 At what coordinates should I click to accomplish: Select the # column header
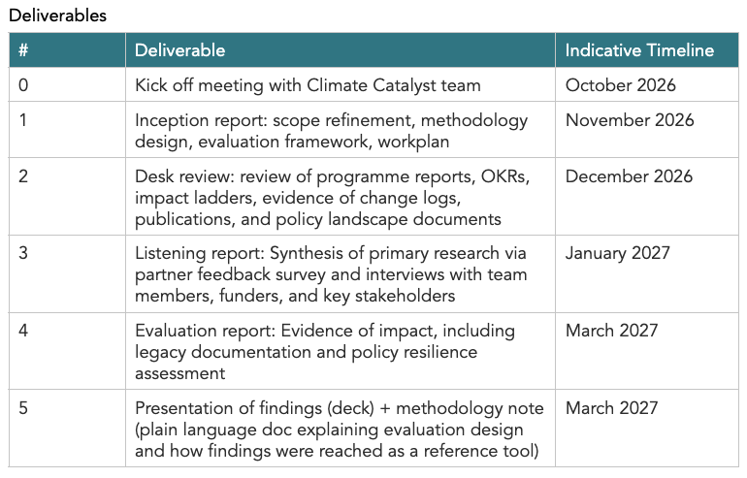coord(67,50)
